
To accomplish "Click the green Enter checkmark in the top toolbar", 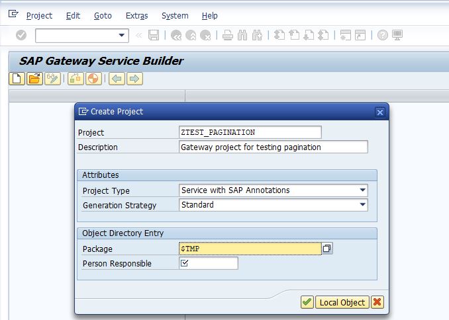I will [x=21, y=35].
